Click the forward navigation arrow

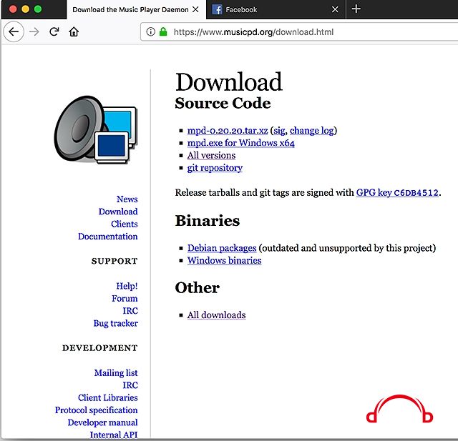pos(34,31)
